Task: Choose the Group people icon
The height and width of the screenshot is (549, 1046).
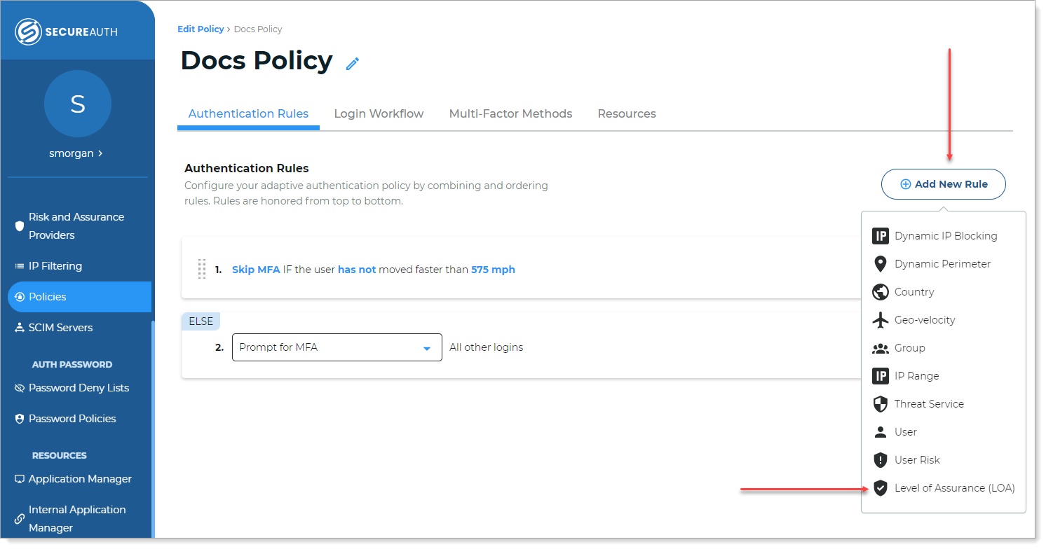Action: tap(880, 348)
